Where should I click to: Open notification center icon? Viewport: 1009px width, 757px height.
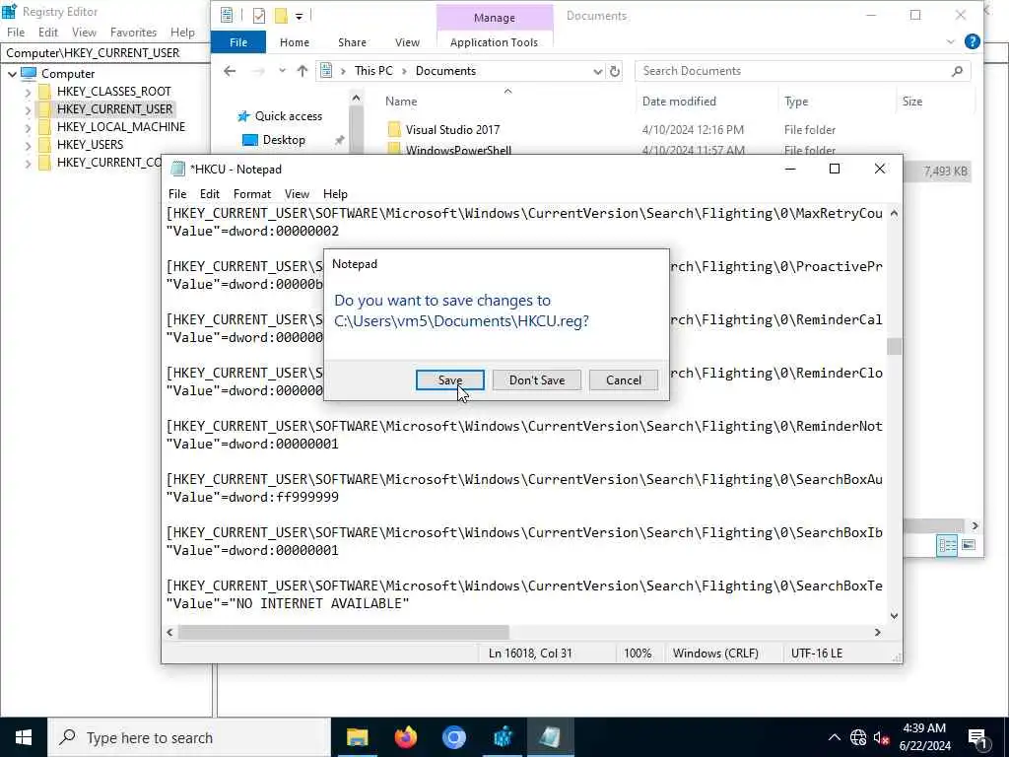(976, 737)
